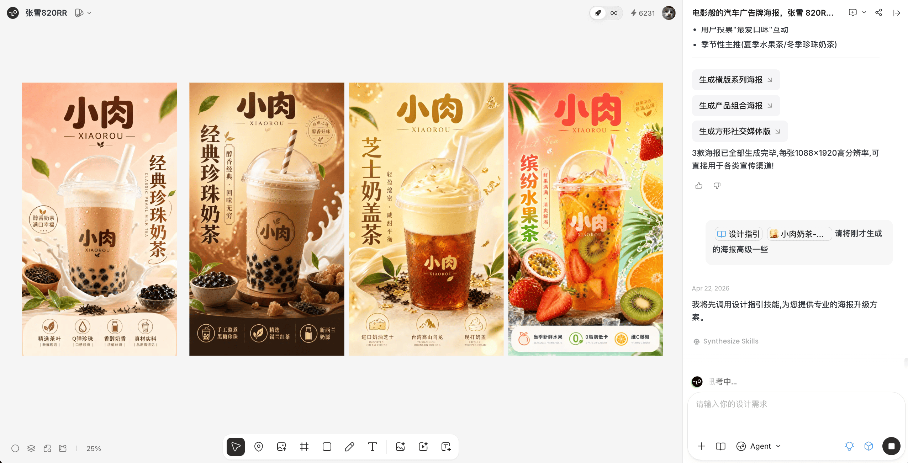
Task: Select the pink 经典珍珠奶茶 poster
Action: [100, 219]
